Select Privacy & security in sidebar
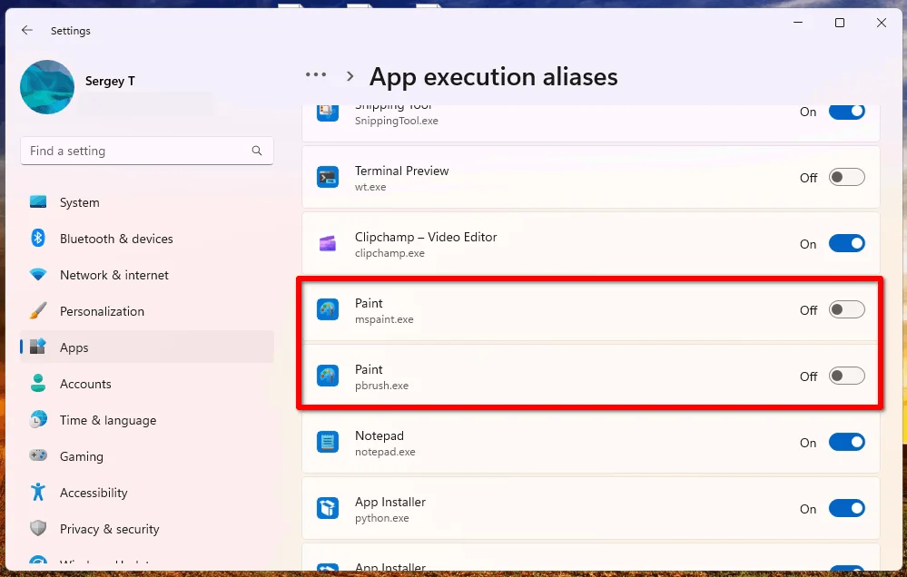This screenshot has width=907, height=577. coord(109,529)
